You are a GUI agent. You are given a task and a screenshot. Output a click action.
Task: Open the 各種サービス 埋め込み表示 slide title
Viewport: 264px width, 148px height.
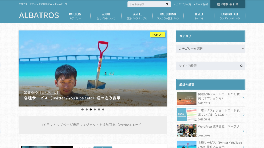72,98
